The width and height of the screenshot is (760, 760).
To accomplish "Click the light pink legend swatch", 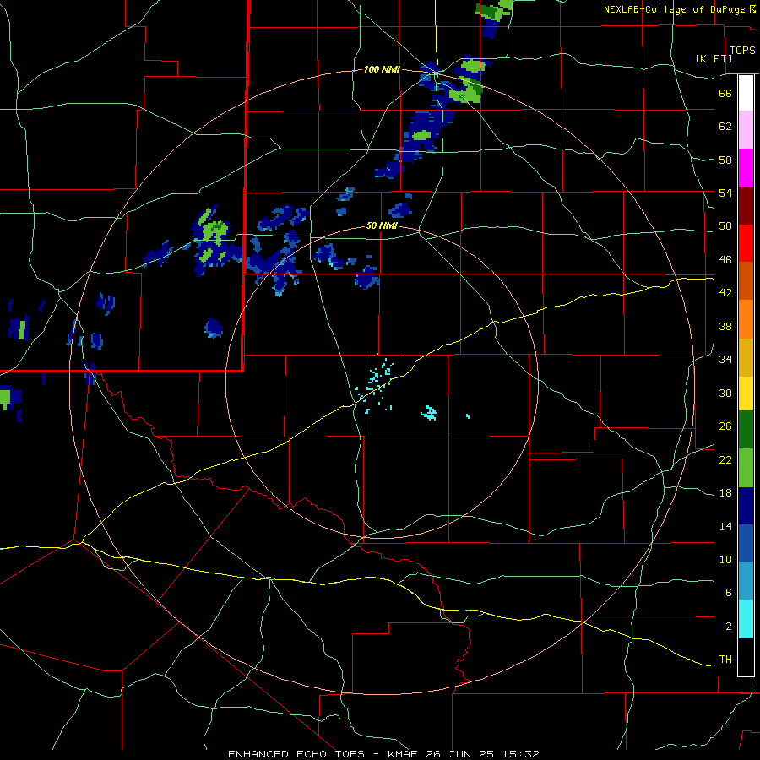I will click(746, 130).
